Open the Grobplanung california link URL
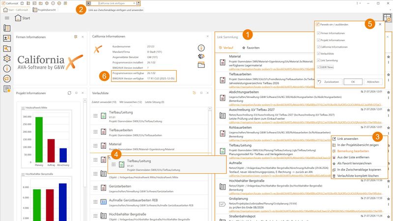The image size is (393, 221). coord(306,211)
